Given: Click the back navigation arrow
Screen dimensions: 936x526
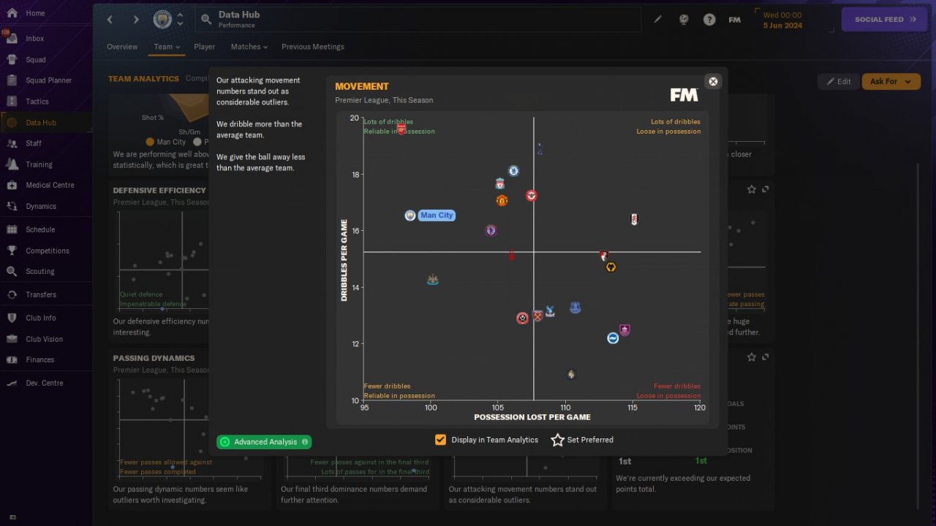Looking at the screenshot, I should tap(110, 20).
